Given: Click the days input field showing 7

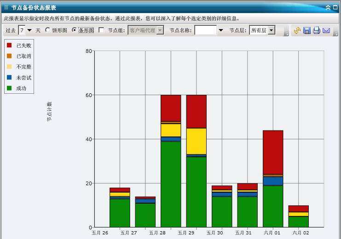Looking at the screenshot, I should [22, 30].
